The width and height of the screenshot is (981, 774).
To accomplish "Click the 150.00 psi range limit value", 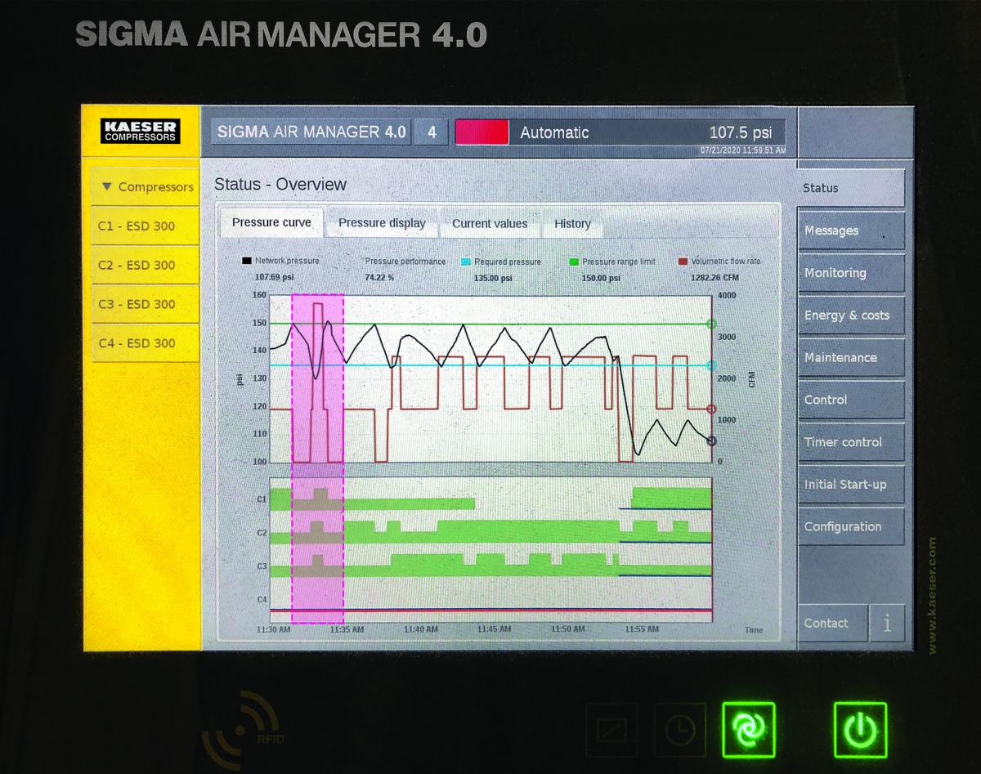I will (601, 278).
